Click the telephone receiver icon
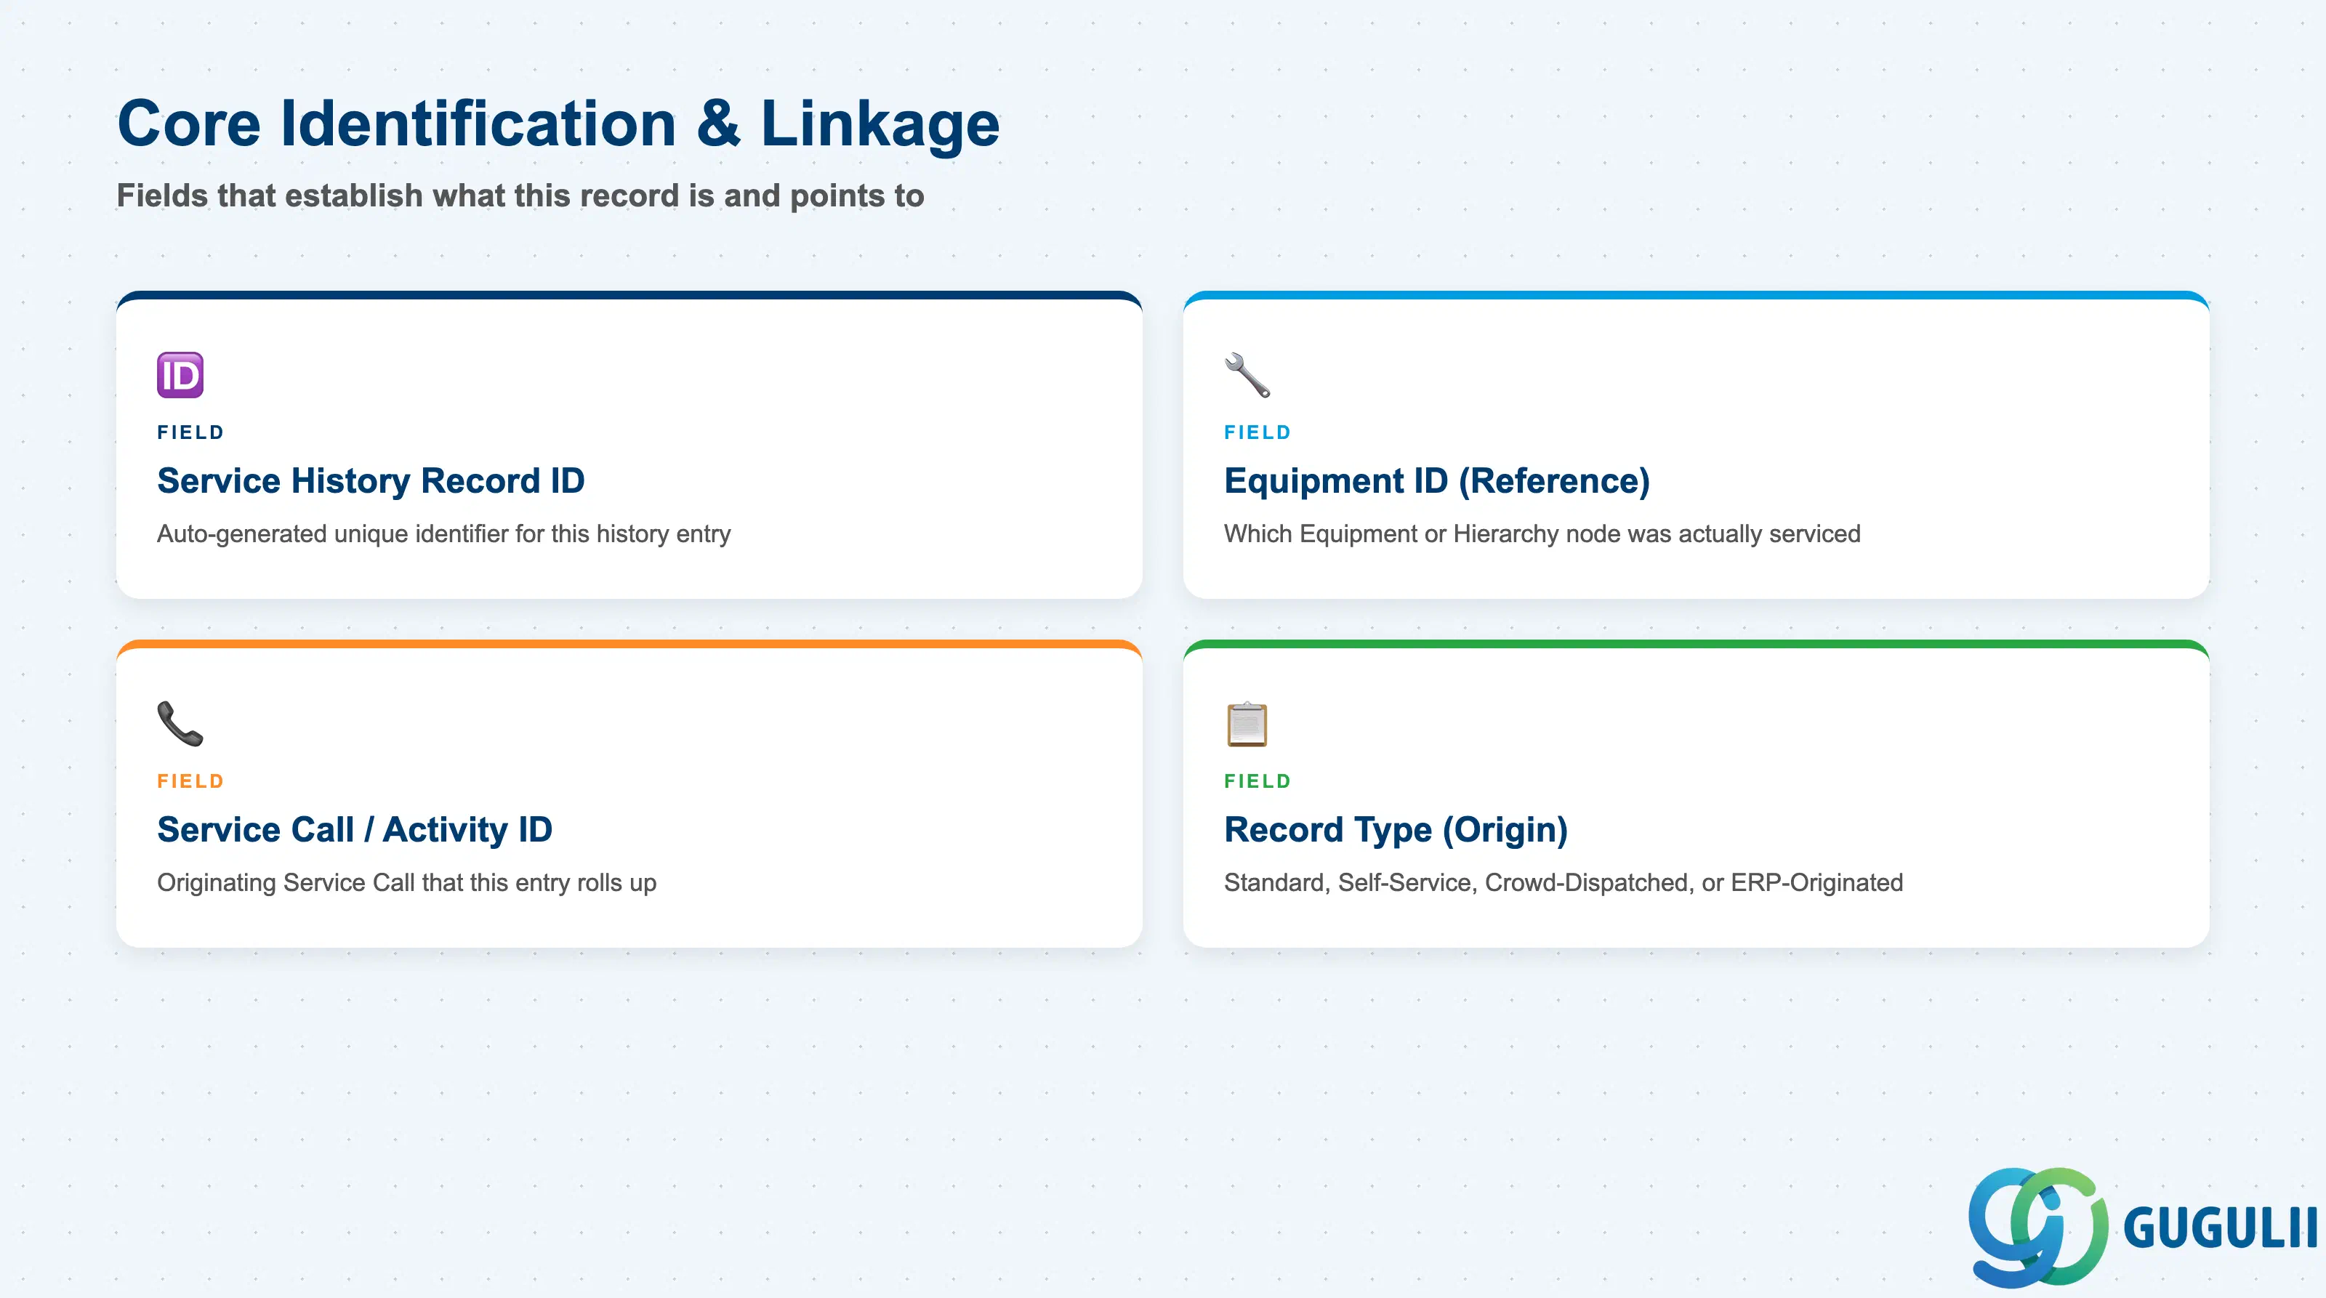Screen dimensions: 2326x1298 (180, 724)
